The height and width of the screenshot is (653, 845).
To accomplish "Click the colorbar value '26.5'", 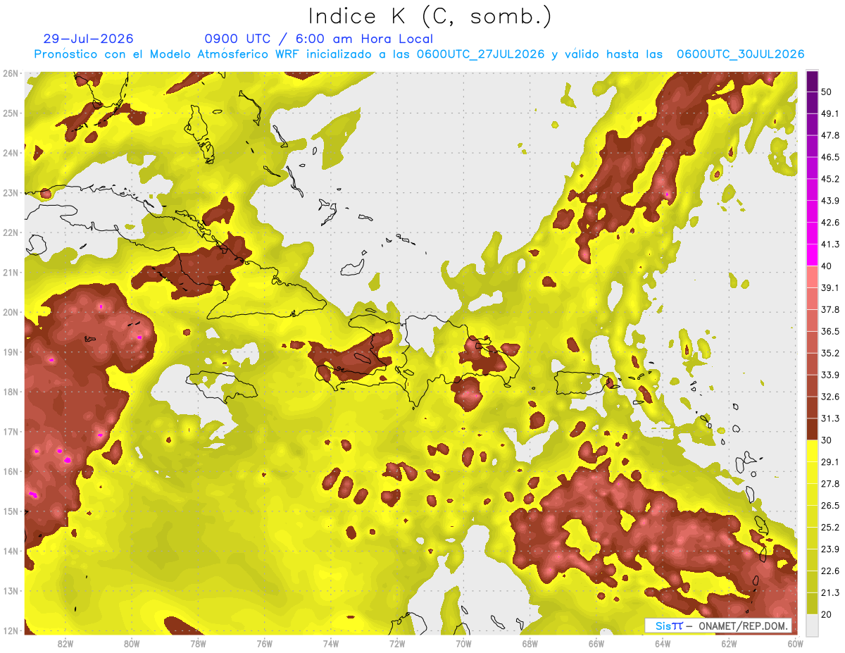I will (830, 505).
